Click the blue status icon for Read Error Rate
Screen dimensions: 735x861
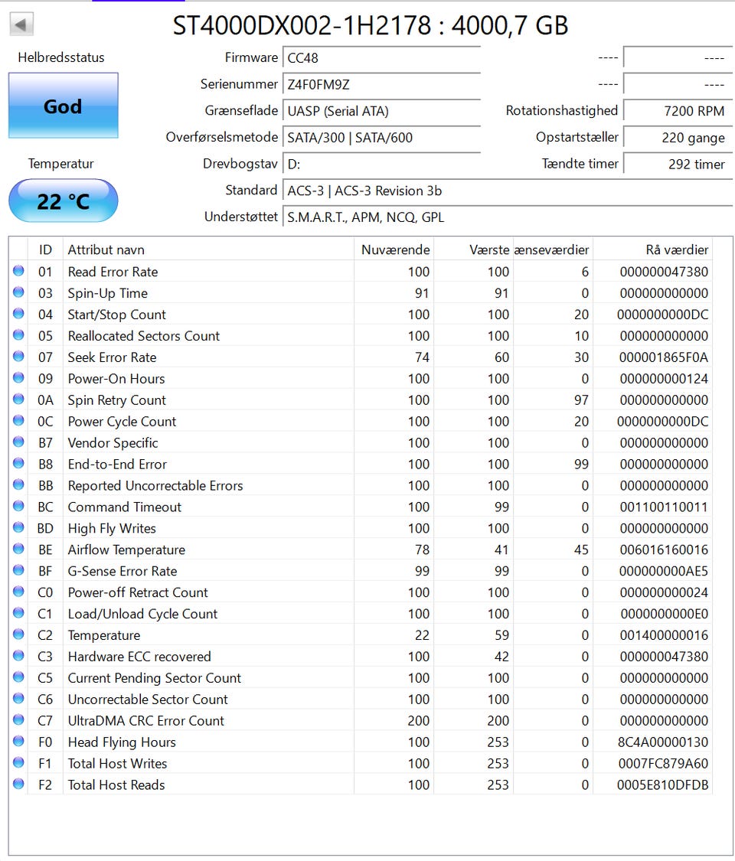pyautogui.click(x=18, y=271)
